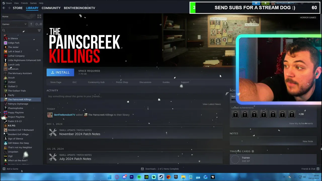Select Indigo Park in the game list

click(x=14, y=43)
